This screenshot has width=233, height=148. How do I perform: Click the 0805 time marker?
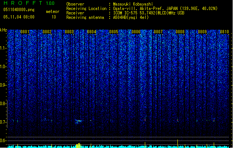[114, 32]
